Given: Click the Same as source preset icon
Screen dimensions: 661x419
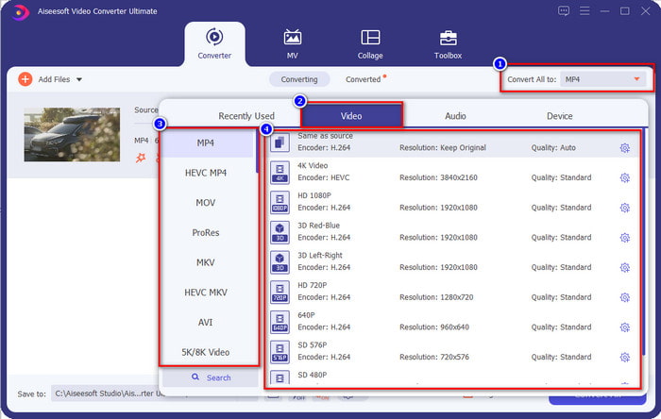Looking at the screenshot, I should [x=280, y=142].
